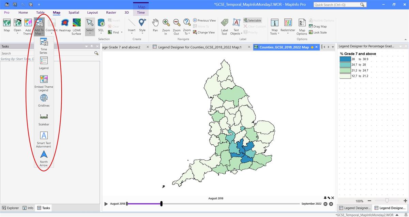Viewport: 409px width, 217px height.
Task: Click the dark blue swatch for 28 to 38.9
Action: (345, 59)
